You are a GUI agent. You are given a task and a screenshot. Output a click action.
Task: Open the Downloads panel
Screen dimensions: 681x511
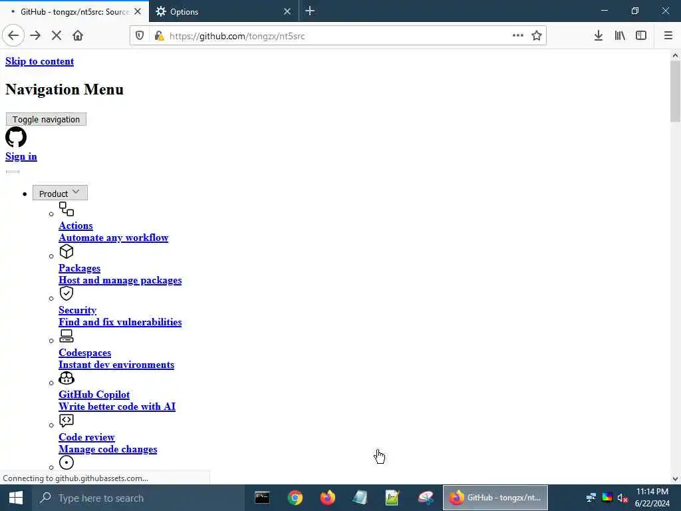tap(598, 36)
